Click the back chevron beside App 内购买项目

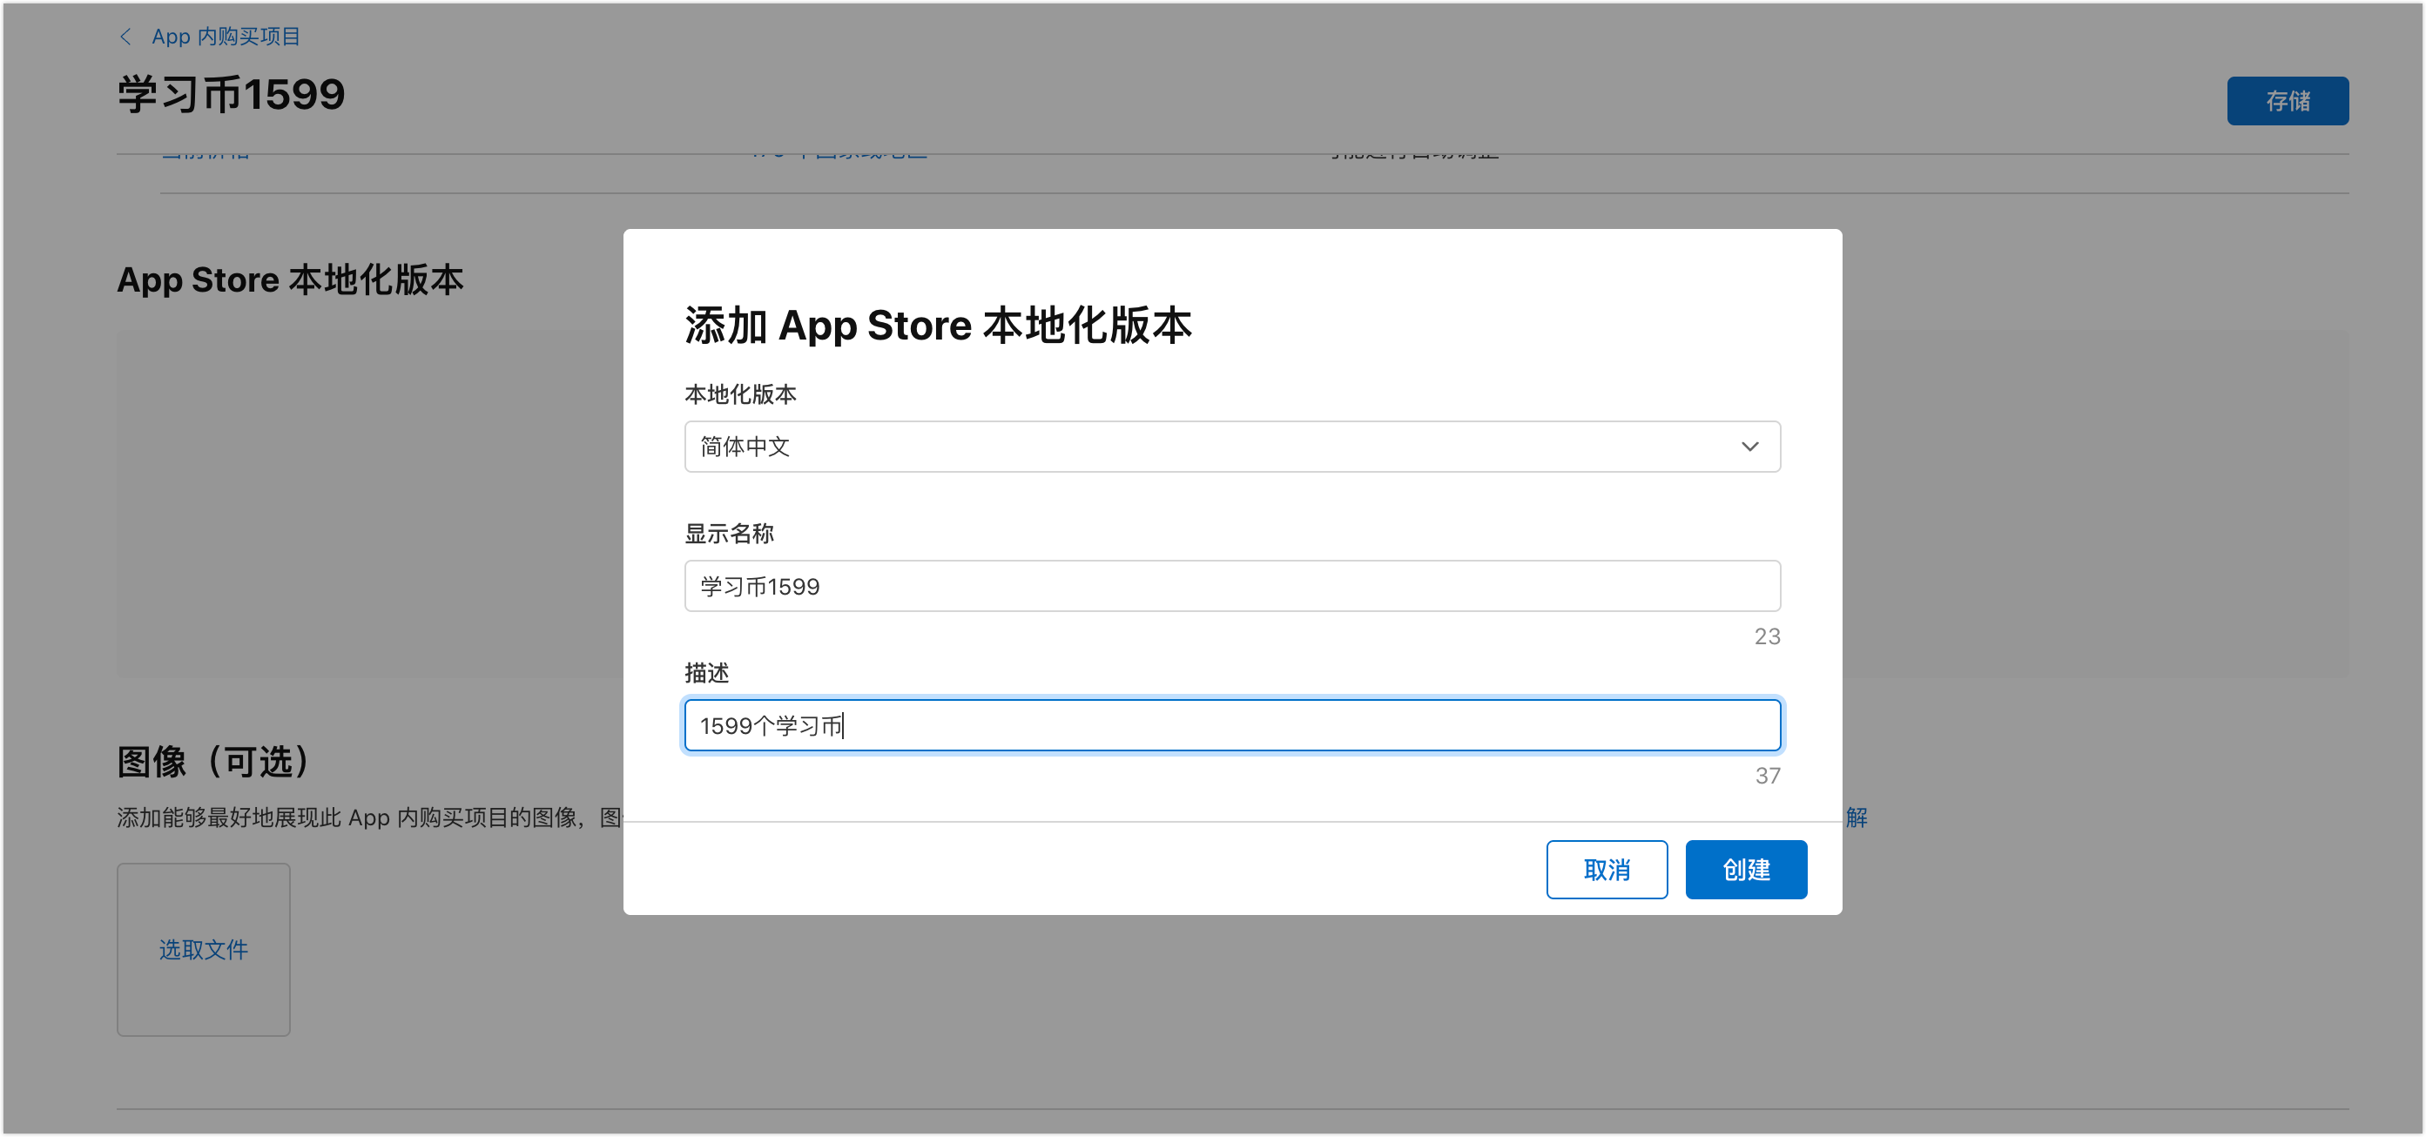pos(125,37)
